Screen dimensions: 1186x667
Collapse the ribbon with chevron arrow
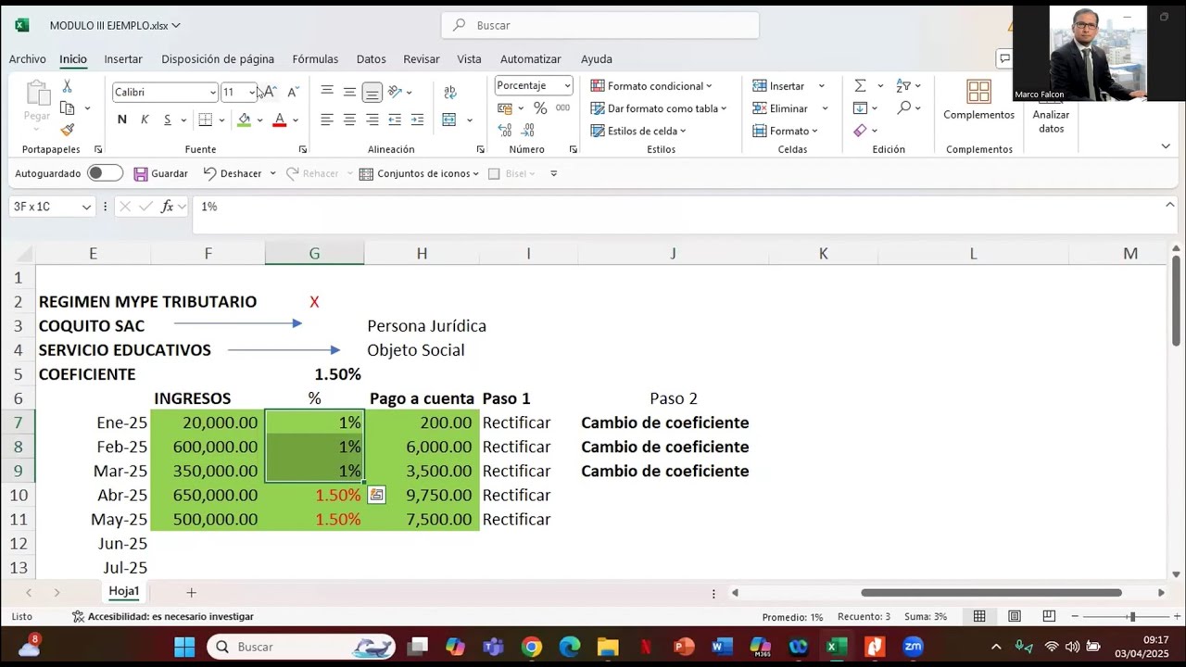[1166, 146]
